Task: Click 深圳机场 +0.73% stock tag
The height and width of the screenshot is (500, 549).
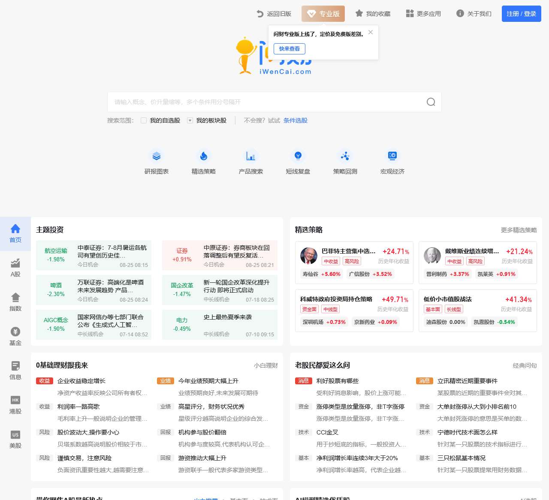Action: pos(324,322)
